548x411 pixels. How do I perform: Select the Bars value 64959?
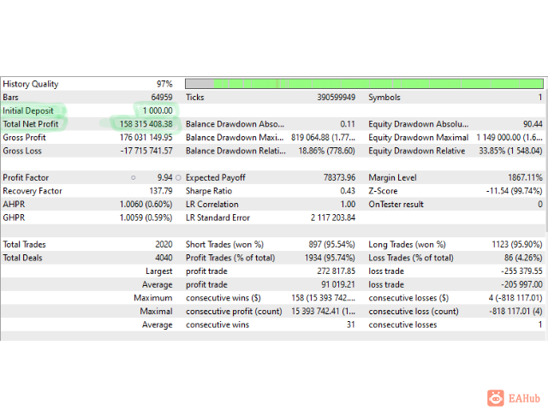click(162, 97)
